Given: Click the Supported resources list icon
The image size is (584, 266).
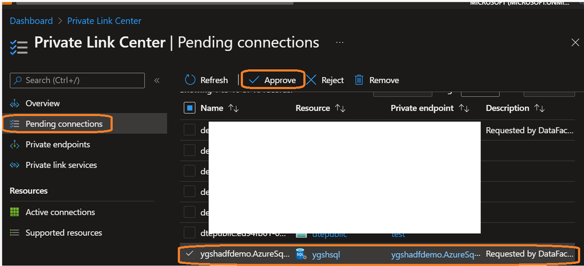Looking at the screenshot, I should pos(15,233).
